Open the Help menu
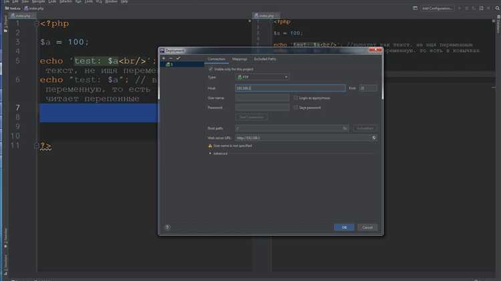This screenshot has width=501, height=281. click(124, 1)
